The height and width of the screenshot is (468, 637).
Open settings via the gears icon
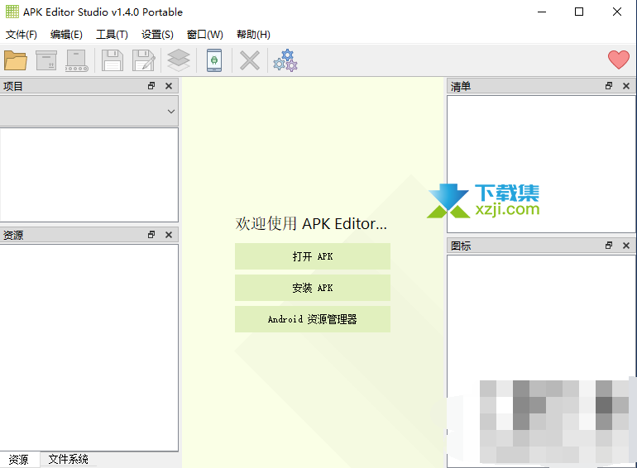285,60
